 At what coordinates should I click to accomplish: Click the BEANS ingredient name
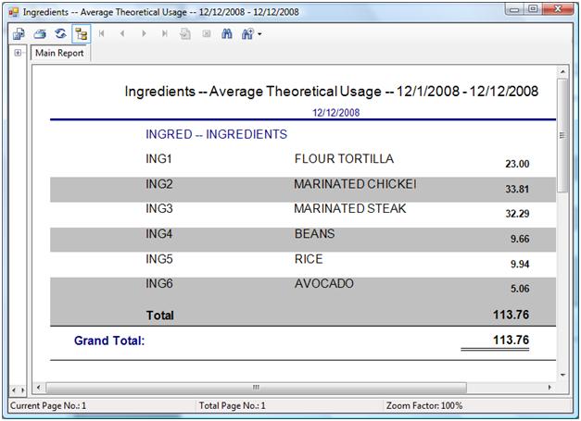click(x=314, y=234)
